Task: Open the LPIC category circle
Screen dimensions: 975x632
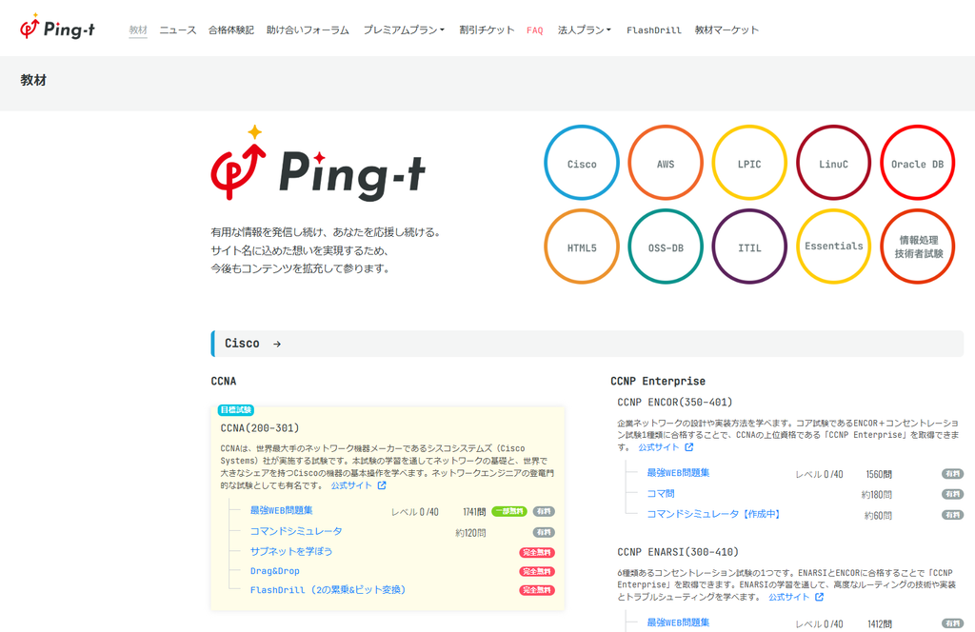Action: (749, 163)
